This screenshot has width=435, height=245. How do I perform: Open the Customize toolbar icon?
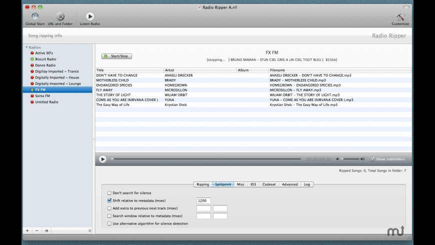click(400, 16)
